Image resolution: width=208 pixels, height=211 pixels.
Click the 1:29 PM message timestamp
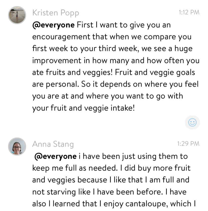[x=188, y=144]
